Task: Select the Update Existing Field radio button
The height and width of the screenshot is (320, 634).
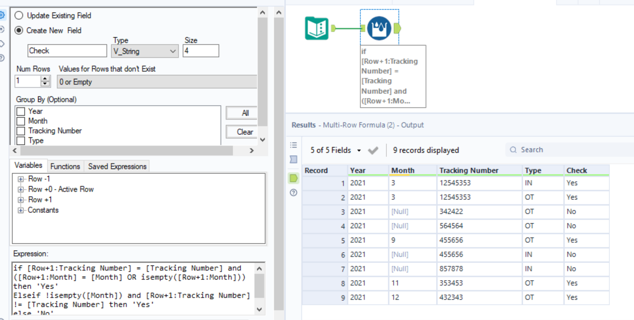Action: (19, 16)
